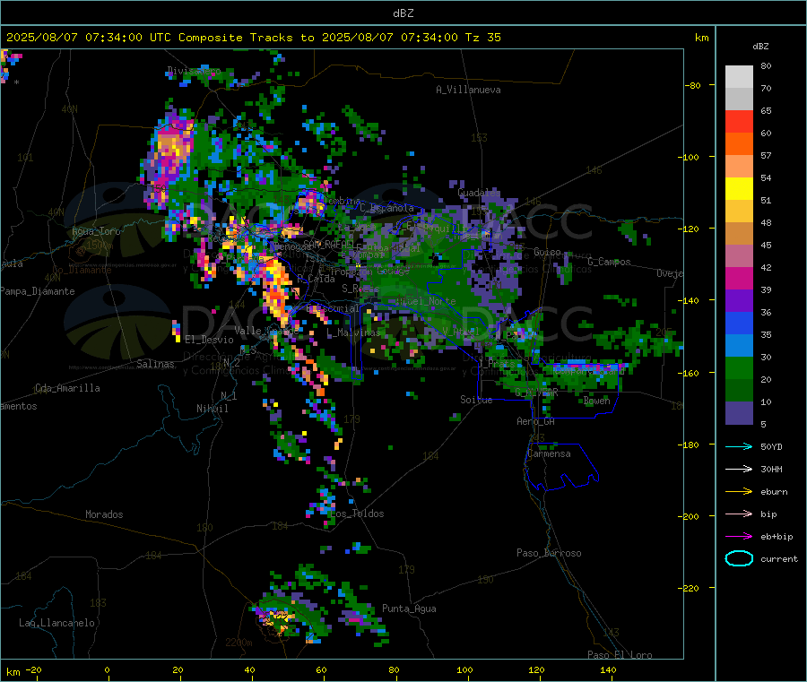Image resolution: width=807 pixels, height=682 pixels.
Task: Click the Paso_Barroso map label
Action: 549,553
